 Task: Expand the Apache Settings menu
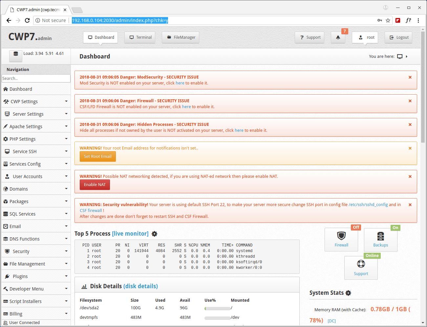coord(36,127)
